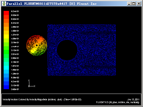The width and height of the screenshot is (143, 107).
Task: Click the legend value 3.12e-02
Action: tap(15, 85)
